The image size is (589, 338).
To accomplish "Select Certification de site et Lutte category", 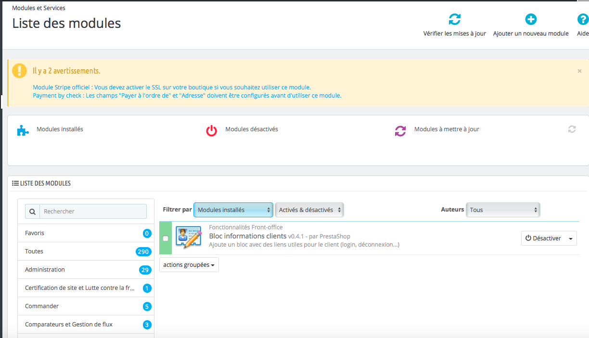I will [x=86, y=288].
